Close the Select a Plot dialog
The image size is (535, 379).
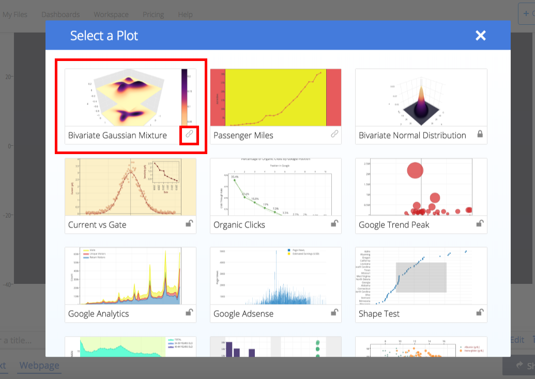pos(480,36)
